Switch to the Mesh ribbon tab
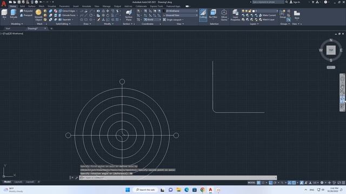 [42, 6]
